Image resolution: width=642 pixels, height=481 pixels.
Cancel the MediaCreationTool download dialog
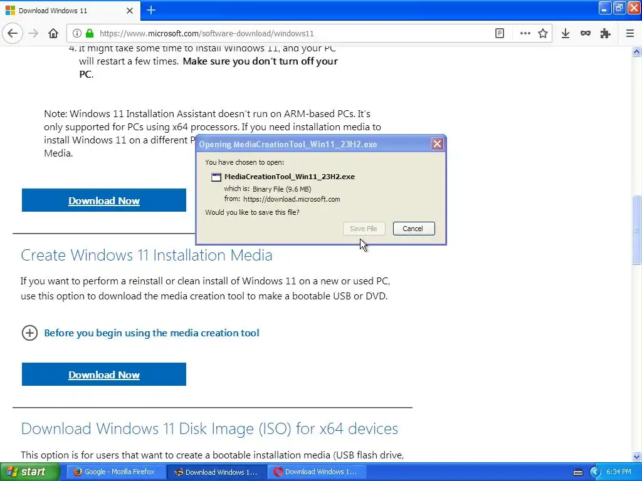pyautogui.click(x=414, y=229)
